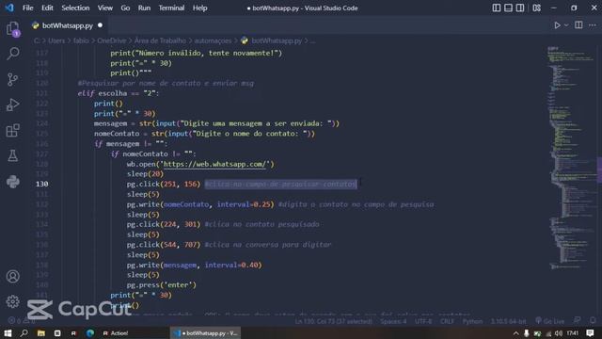Split the editor to the right

pyautogui.click(x=578, y=25)
